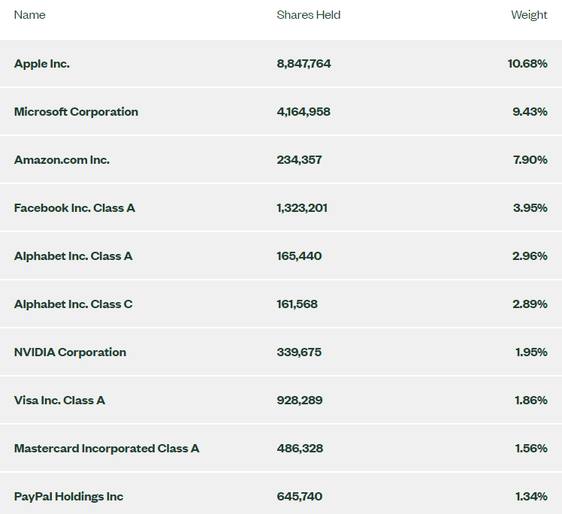Click the 1.95% weight value

click(531, 352)
